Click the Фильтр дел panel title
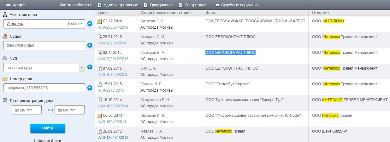390x142 pixels. pos(15,5)
